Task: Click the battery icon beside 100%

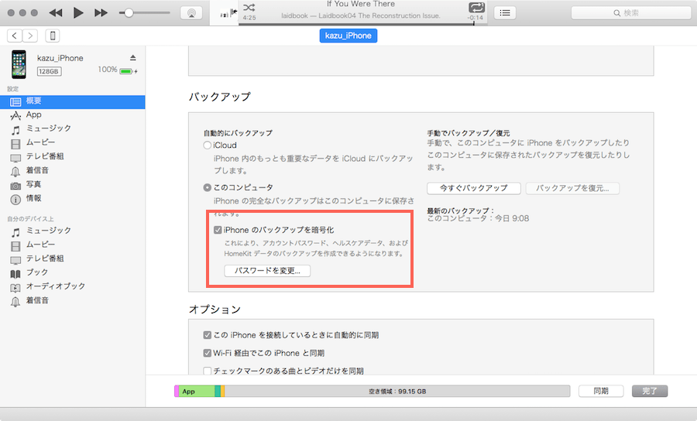Action: coord(126,71)
